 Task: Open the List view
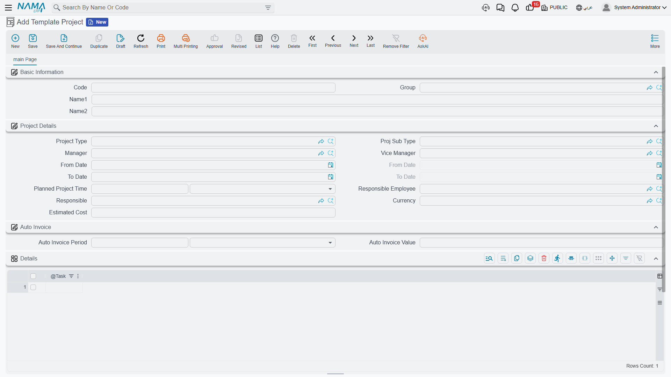[x=259, y=41]
